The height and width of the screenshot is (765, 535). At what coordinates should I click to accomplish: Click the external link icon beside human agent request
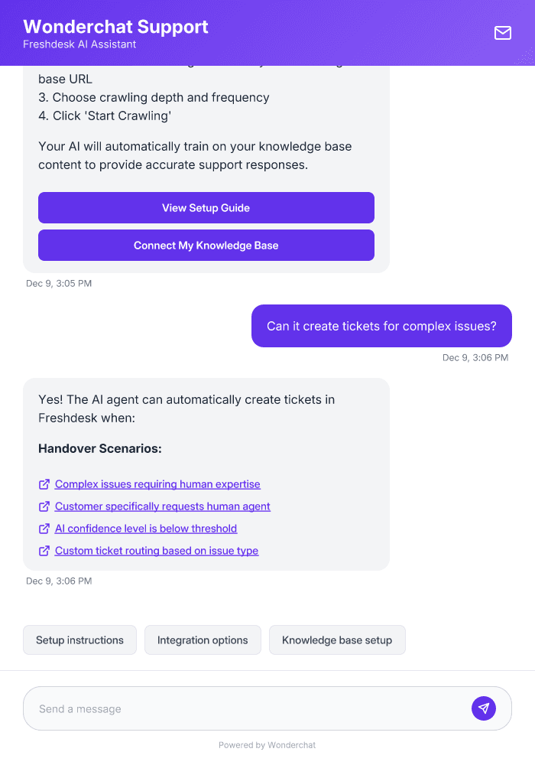[44, 506]
